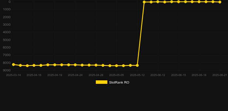Select the data point above 2025-04-16
The image size is (228, 111).
[34, 65]
